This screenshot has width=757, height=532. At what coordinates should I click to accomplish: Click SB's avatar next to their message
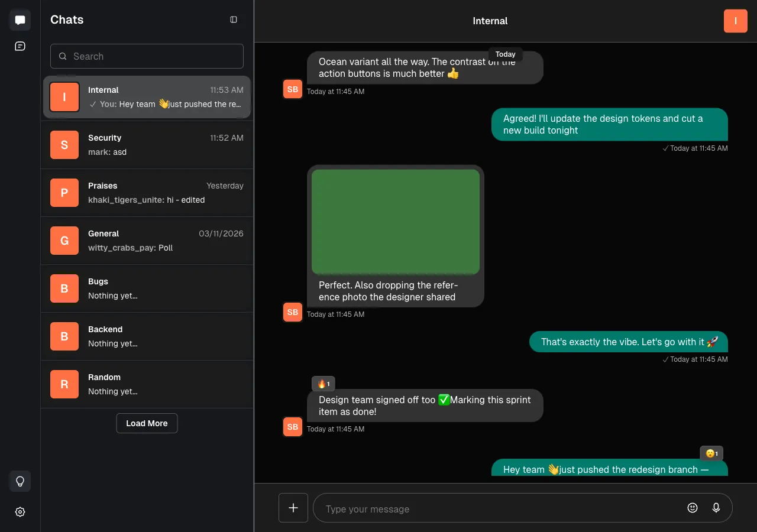pyautogui.click(x=292, y=312)
